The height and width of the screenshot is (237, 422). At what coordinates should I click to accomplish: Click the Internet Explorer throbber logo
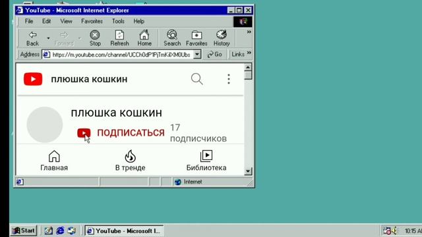click(243, 22)
